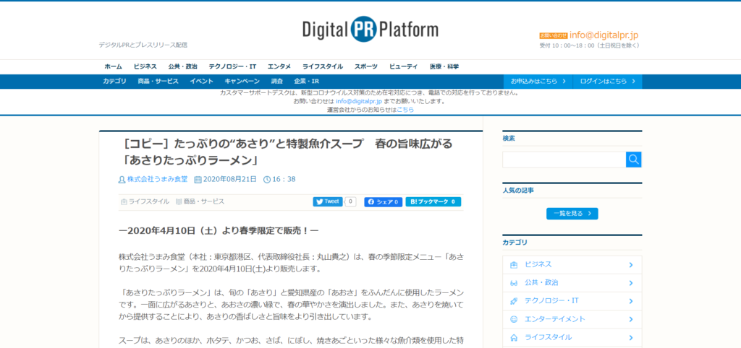
Task: Expand the ビジネス category chevron in sidebar
Action: coord(631,264)
